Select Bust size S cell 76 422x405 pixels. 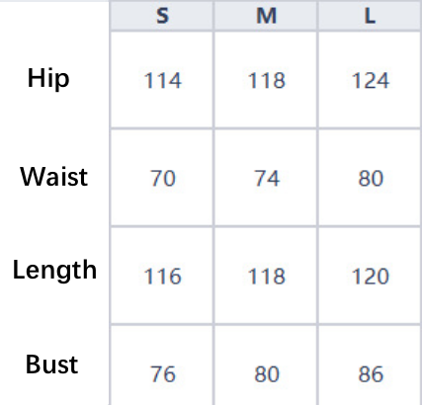(162, 365)
